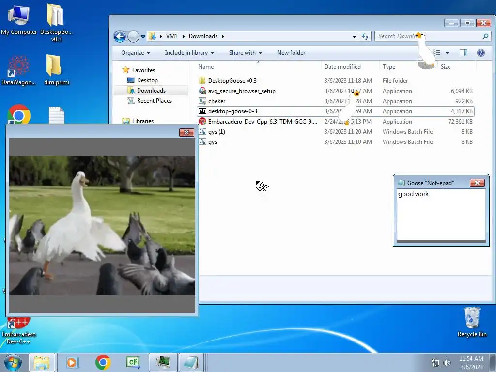Refresh the Downloads folder view
This screenshot has width=496, height=372.
(x=365, y=36)
